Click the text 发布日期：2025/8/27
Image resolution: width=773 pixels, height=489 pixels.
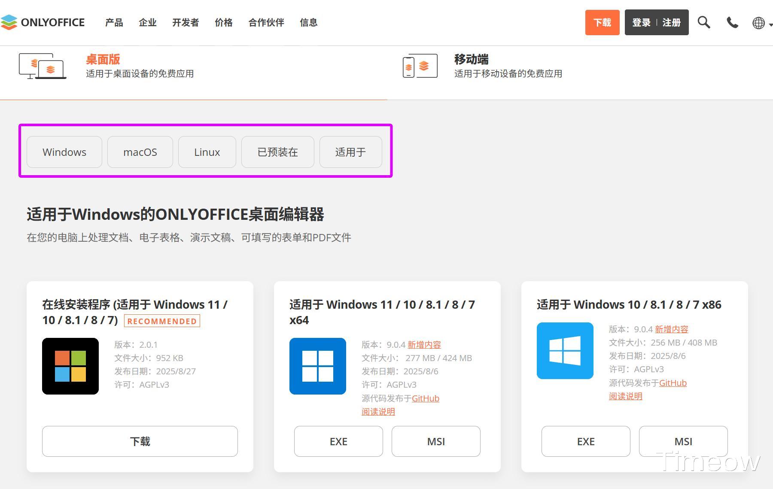[155, 371]
